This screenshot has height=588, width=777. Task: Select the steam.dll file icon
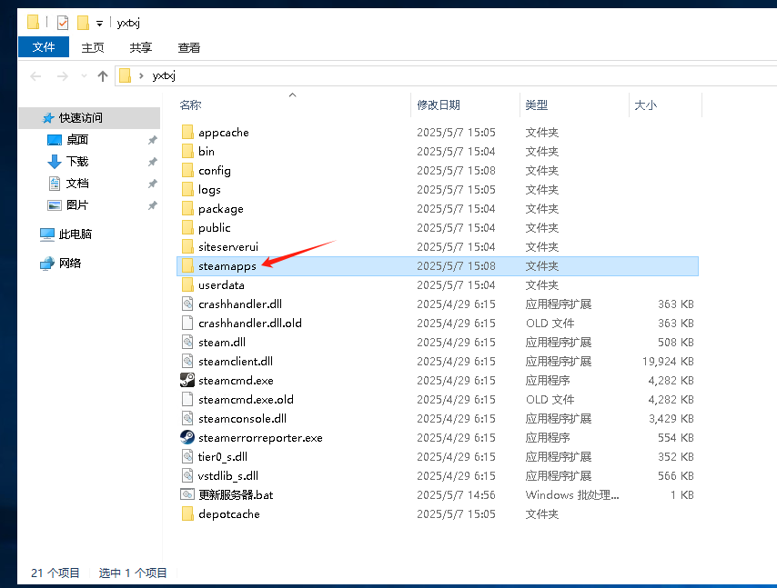(187, 342)
